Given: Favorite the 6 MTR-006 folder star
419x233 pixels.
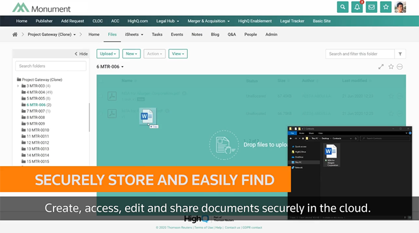Looking at the screenshot, I should point(391,67).
